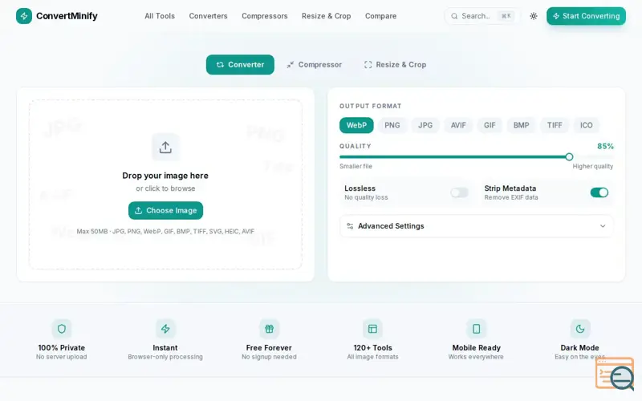
Task: Toggle light/dark theme sun icon
Action: pyautogui.click(x=533, y=16)
